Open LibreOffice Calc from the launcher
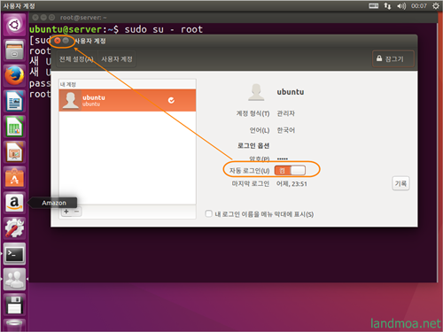The width and height of the screenshot is (443, 332). pos(14,127)
